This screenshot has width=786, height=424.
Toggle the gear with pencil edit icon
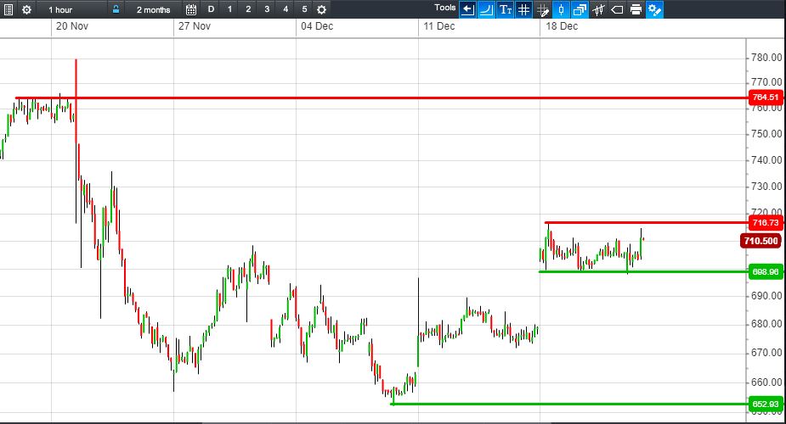coord(654,9)
